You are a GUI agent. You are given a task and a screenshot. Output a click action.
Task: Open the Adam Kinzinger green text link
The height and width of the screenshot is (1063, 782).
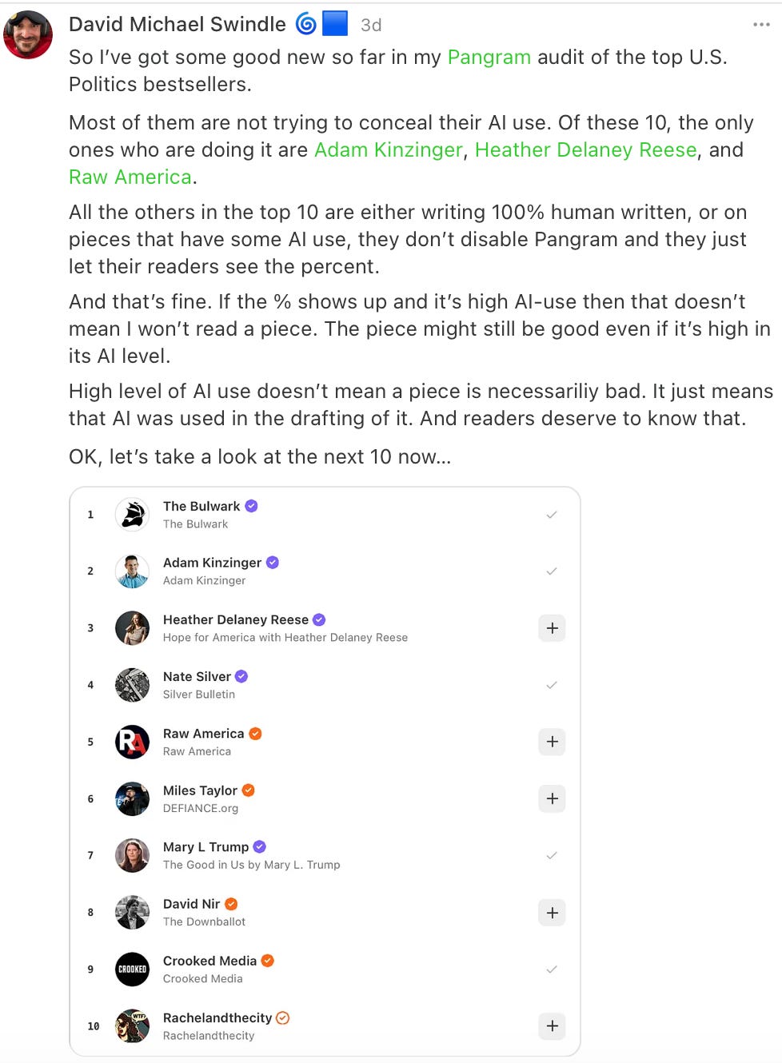[388, 149]
